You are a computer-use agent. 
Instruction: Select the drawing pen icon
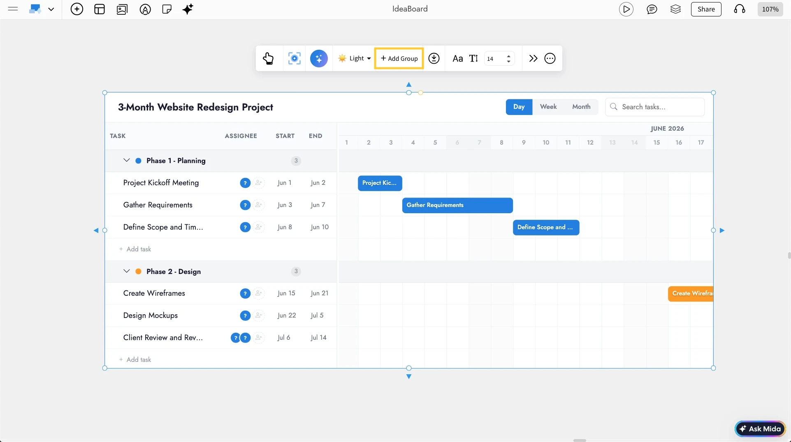click(145, 9)
